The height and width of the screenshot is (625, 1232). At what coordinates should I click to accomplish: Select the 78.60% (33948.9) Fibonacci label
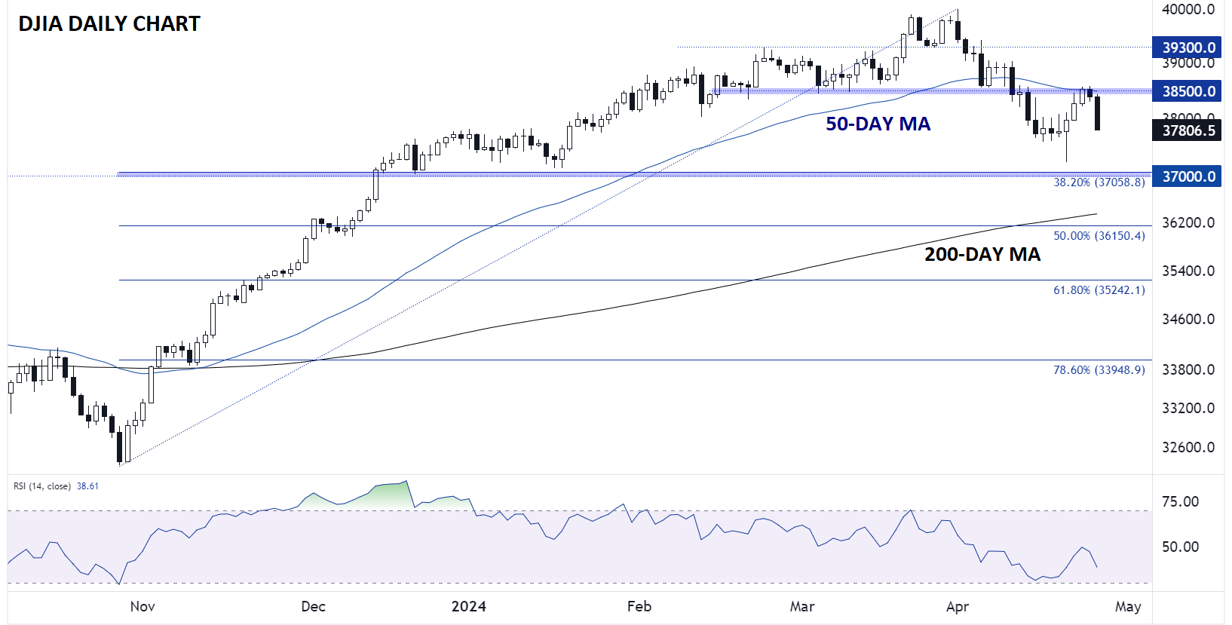[x=1099, y=370]
